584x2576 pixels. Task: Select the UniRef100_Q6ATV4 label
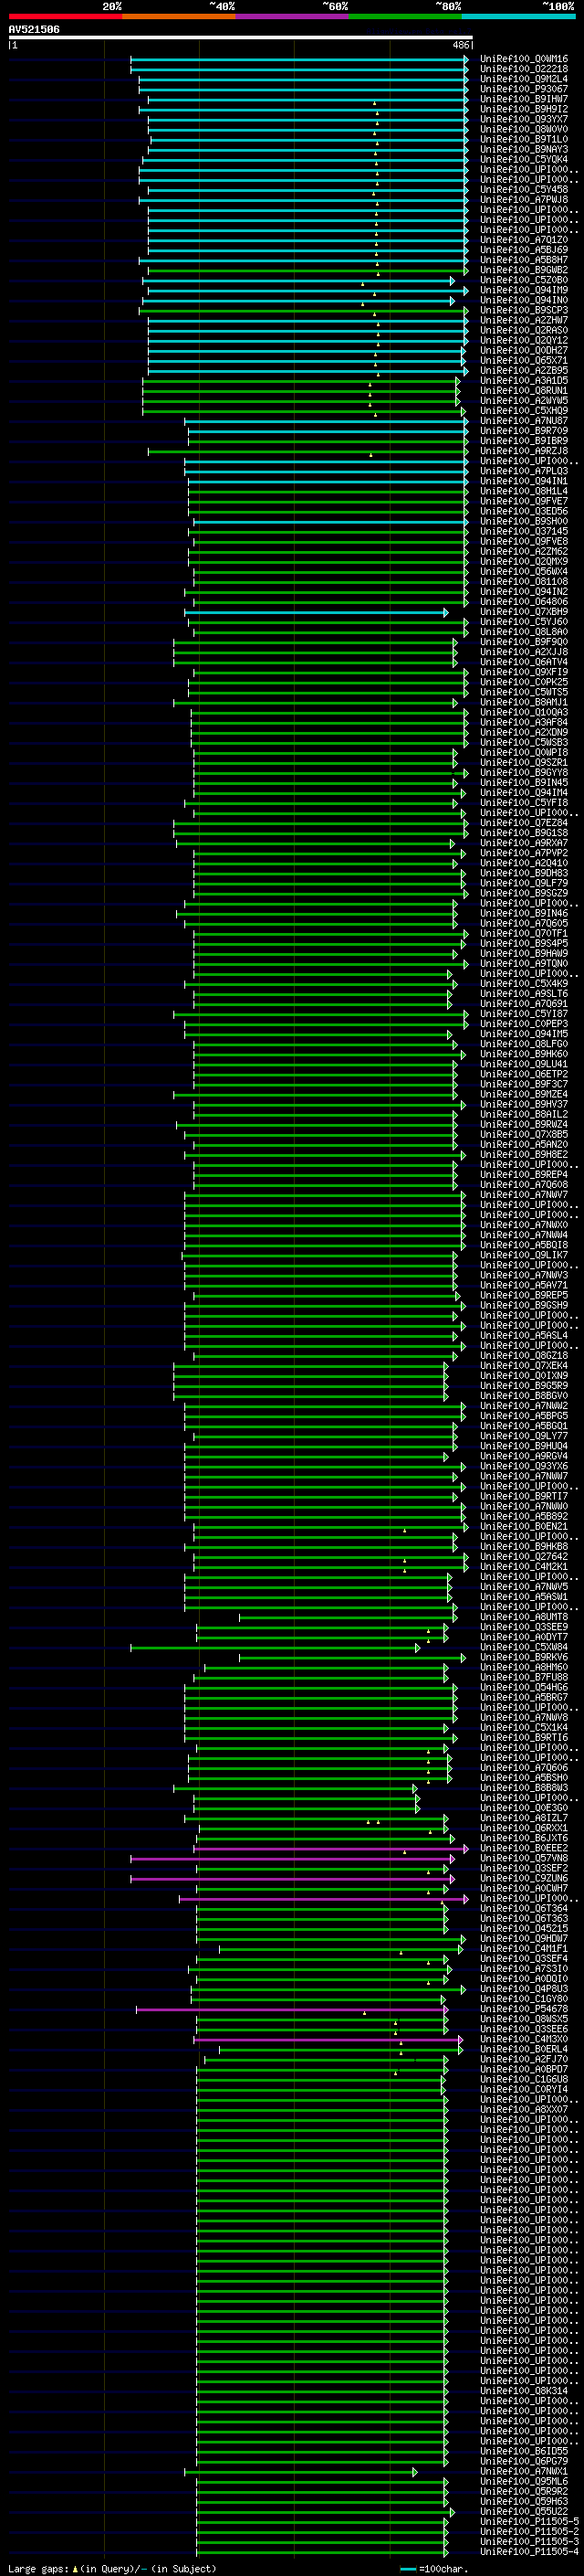[524, 662]
